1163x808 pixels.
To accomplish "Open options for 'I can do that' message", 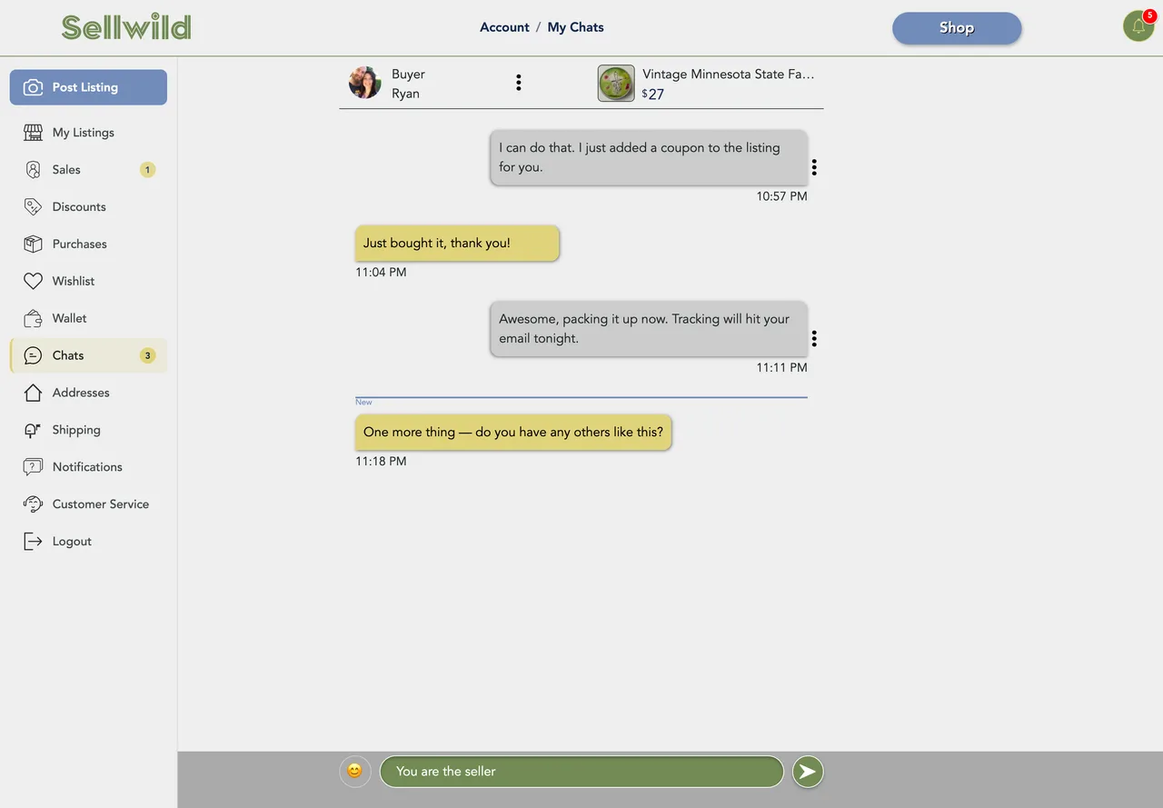I will tap(814, 167).
